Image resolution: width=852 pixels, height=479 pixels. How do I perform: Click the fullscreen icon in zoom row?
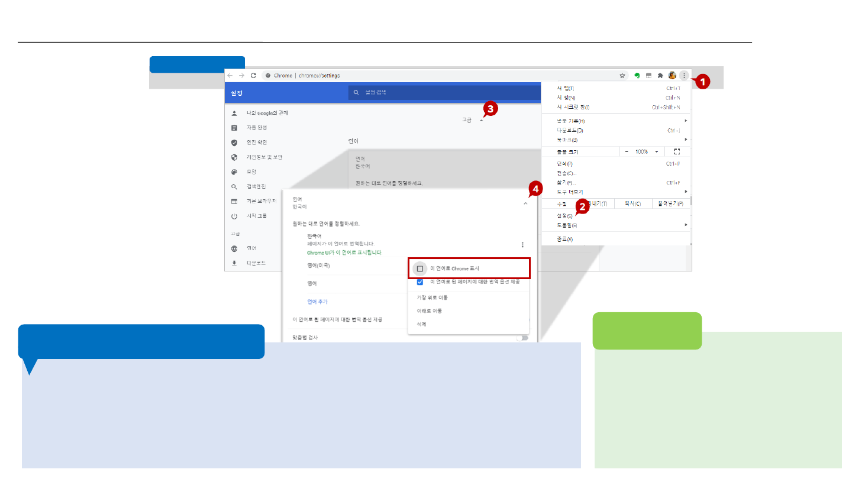[x=677, y=152]
